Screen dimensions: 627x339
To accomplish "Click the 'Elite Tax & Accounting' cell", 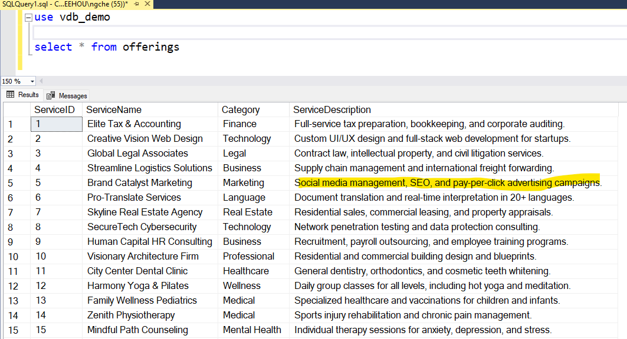I will [134, 124].
